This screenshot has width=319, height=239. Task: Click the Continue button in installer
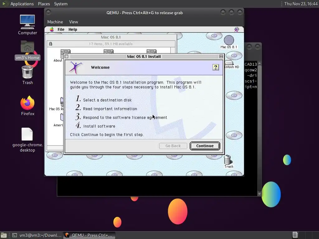[205, 146]
